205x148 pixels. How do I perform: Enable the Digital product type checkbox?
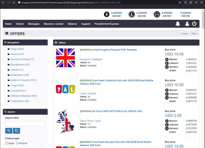(7, 143)
